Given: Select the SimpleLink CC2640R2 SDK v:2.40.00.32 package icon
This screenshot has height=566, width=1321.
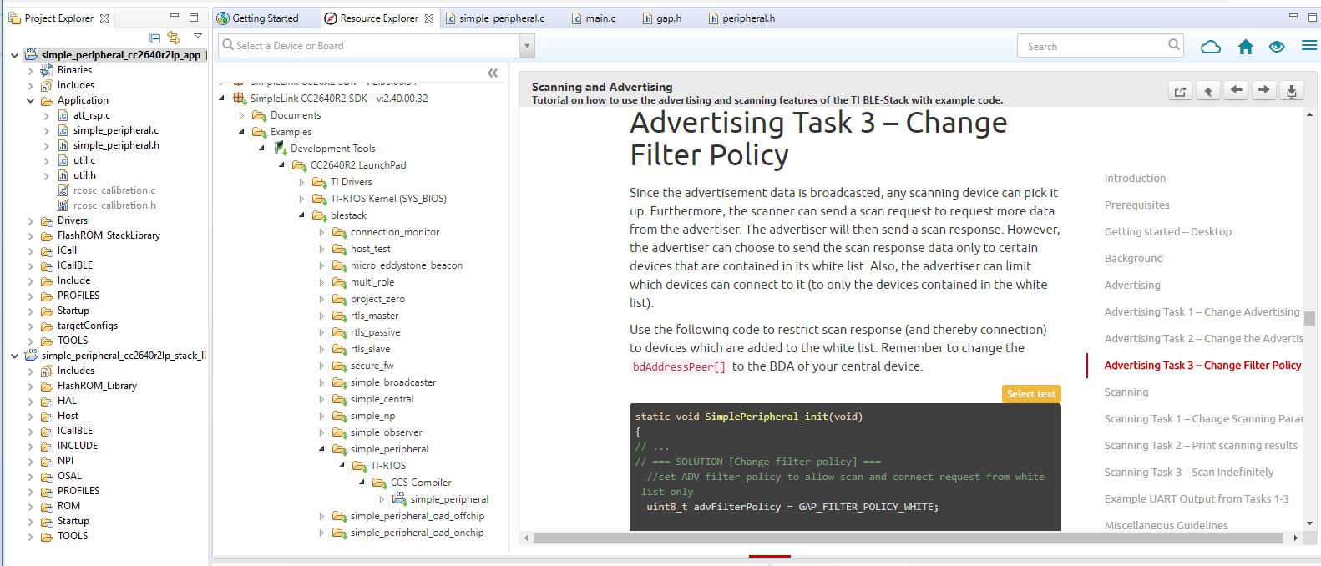Looking at the screenshot, I should [x=240, y=99].
